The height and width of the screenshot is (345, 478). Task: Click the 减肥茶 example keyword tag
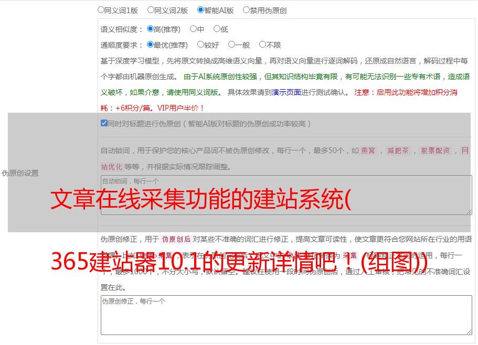pyautogui.click(x=398, y=150)
